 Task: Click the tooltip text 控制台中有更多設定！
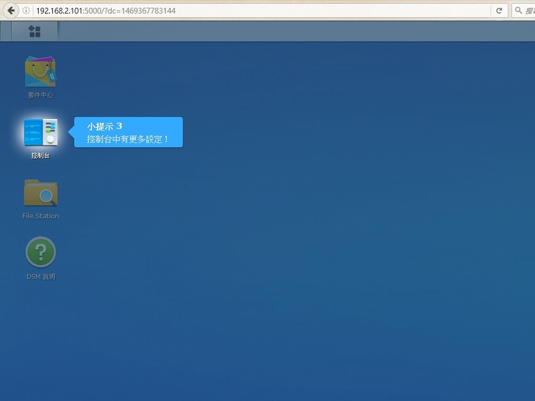point(128,139)
